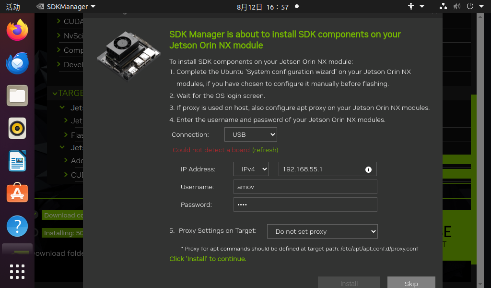
Task: Open the Files manager in dock
Action: (17, 96)
